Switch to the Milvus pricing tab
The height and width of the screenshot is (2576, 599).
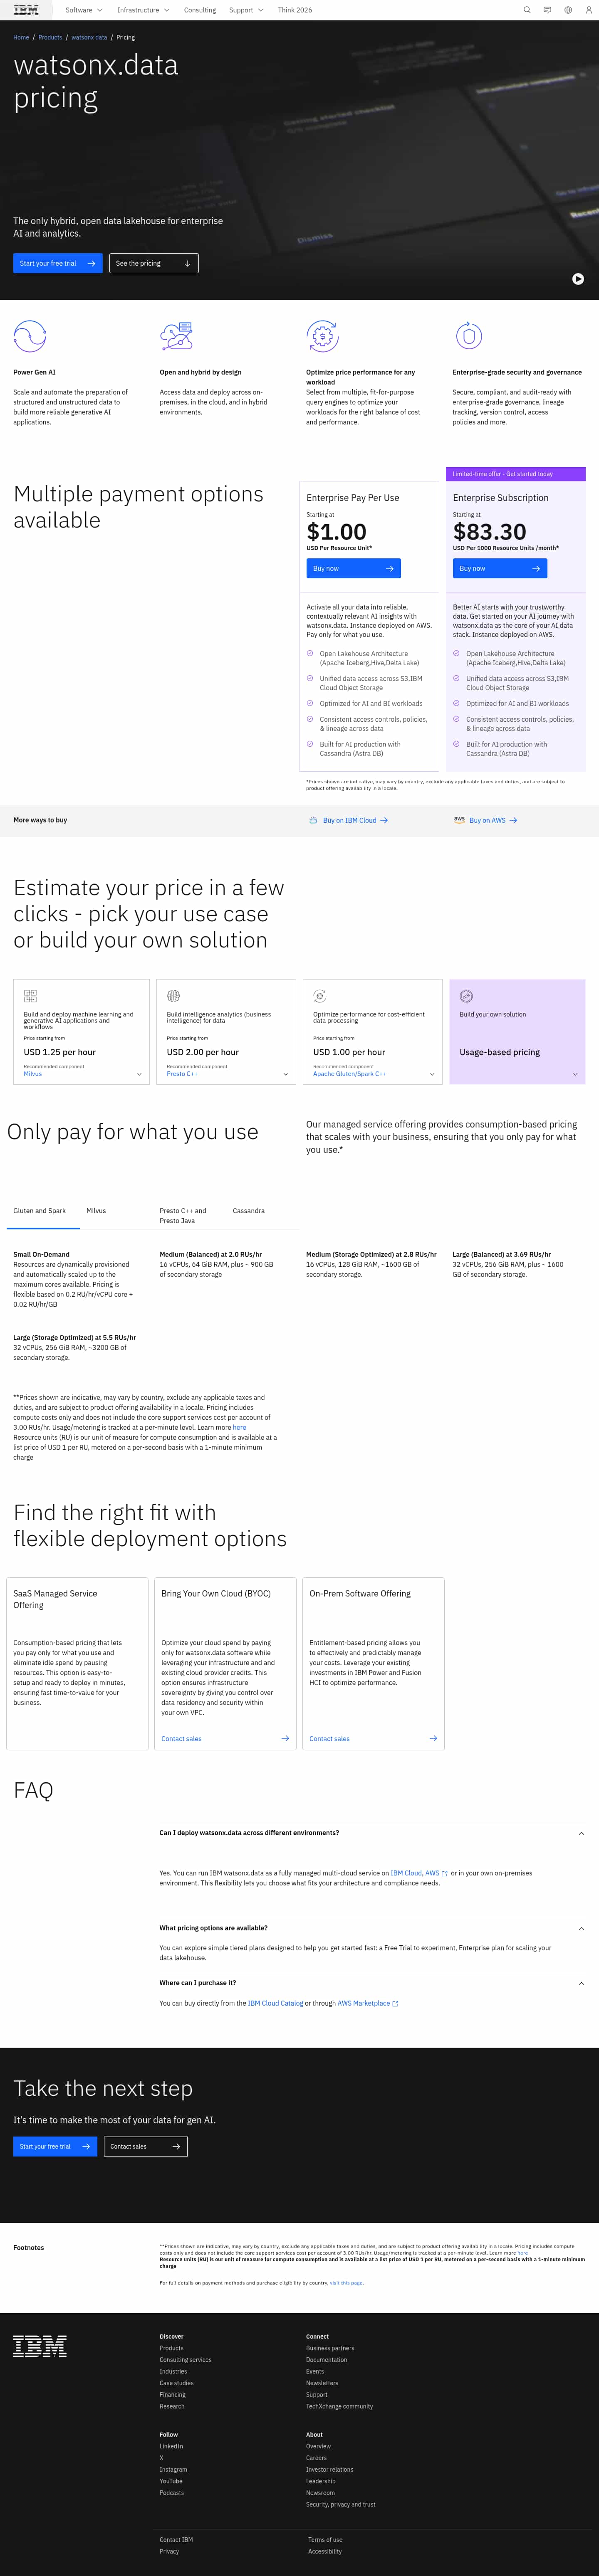tap(96, 1210)
